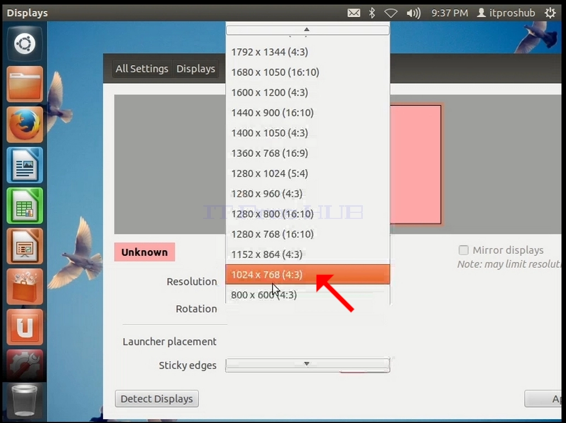Open the clock showing 9:37 PM
This screenshot has width=566, height=423.
[x=449, y=13]
